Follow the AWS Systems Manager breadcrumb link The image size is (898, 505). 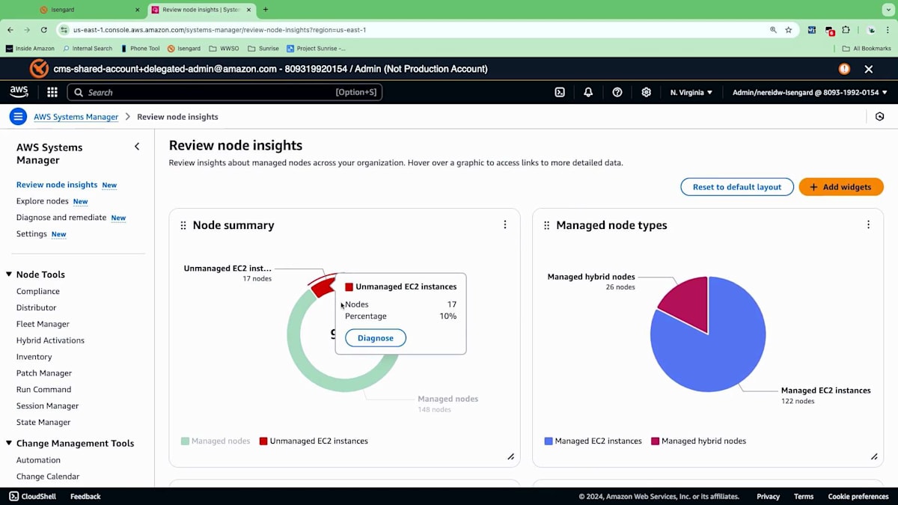76,117
